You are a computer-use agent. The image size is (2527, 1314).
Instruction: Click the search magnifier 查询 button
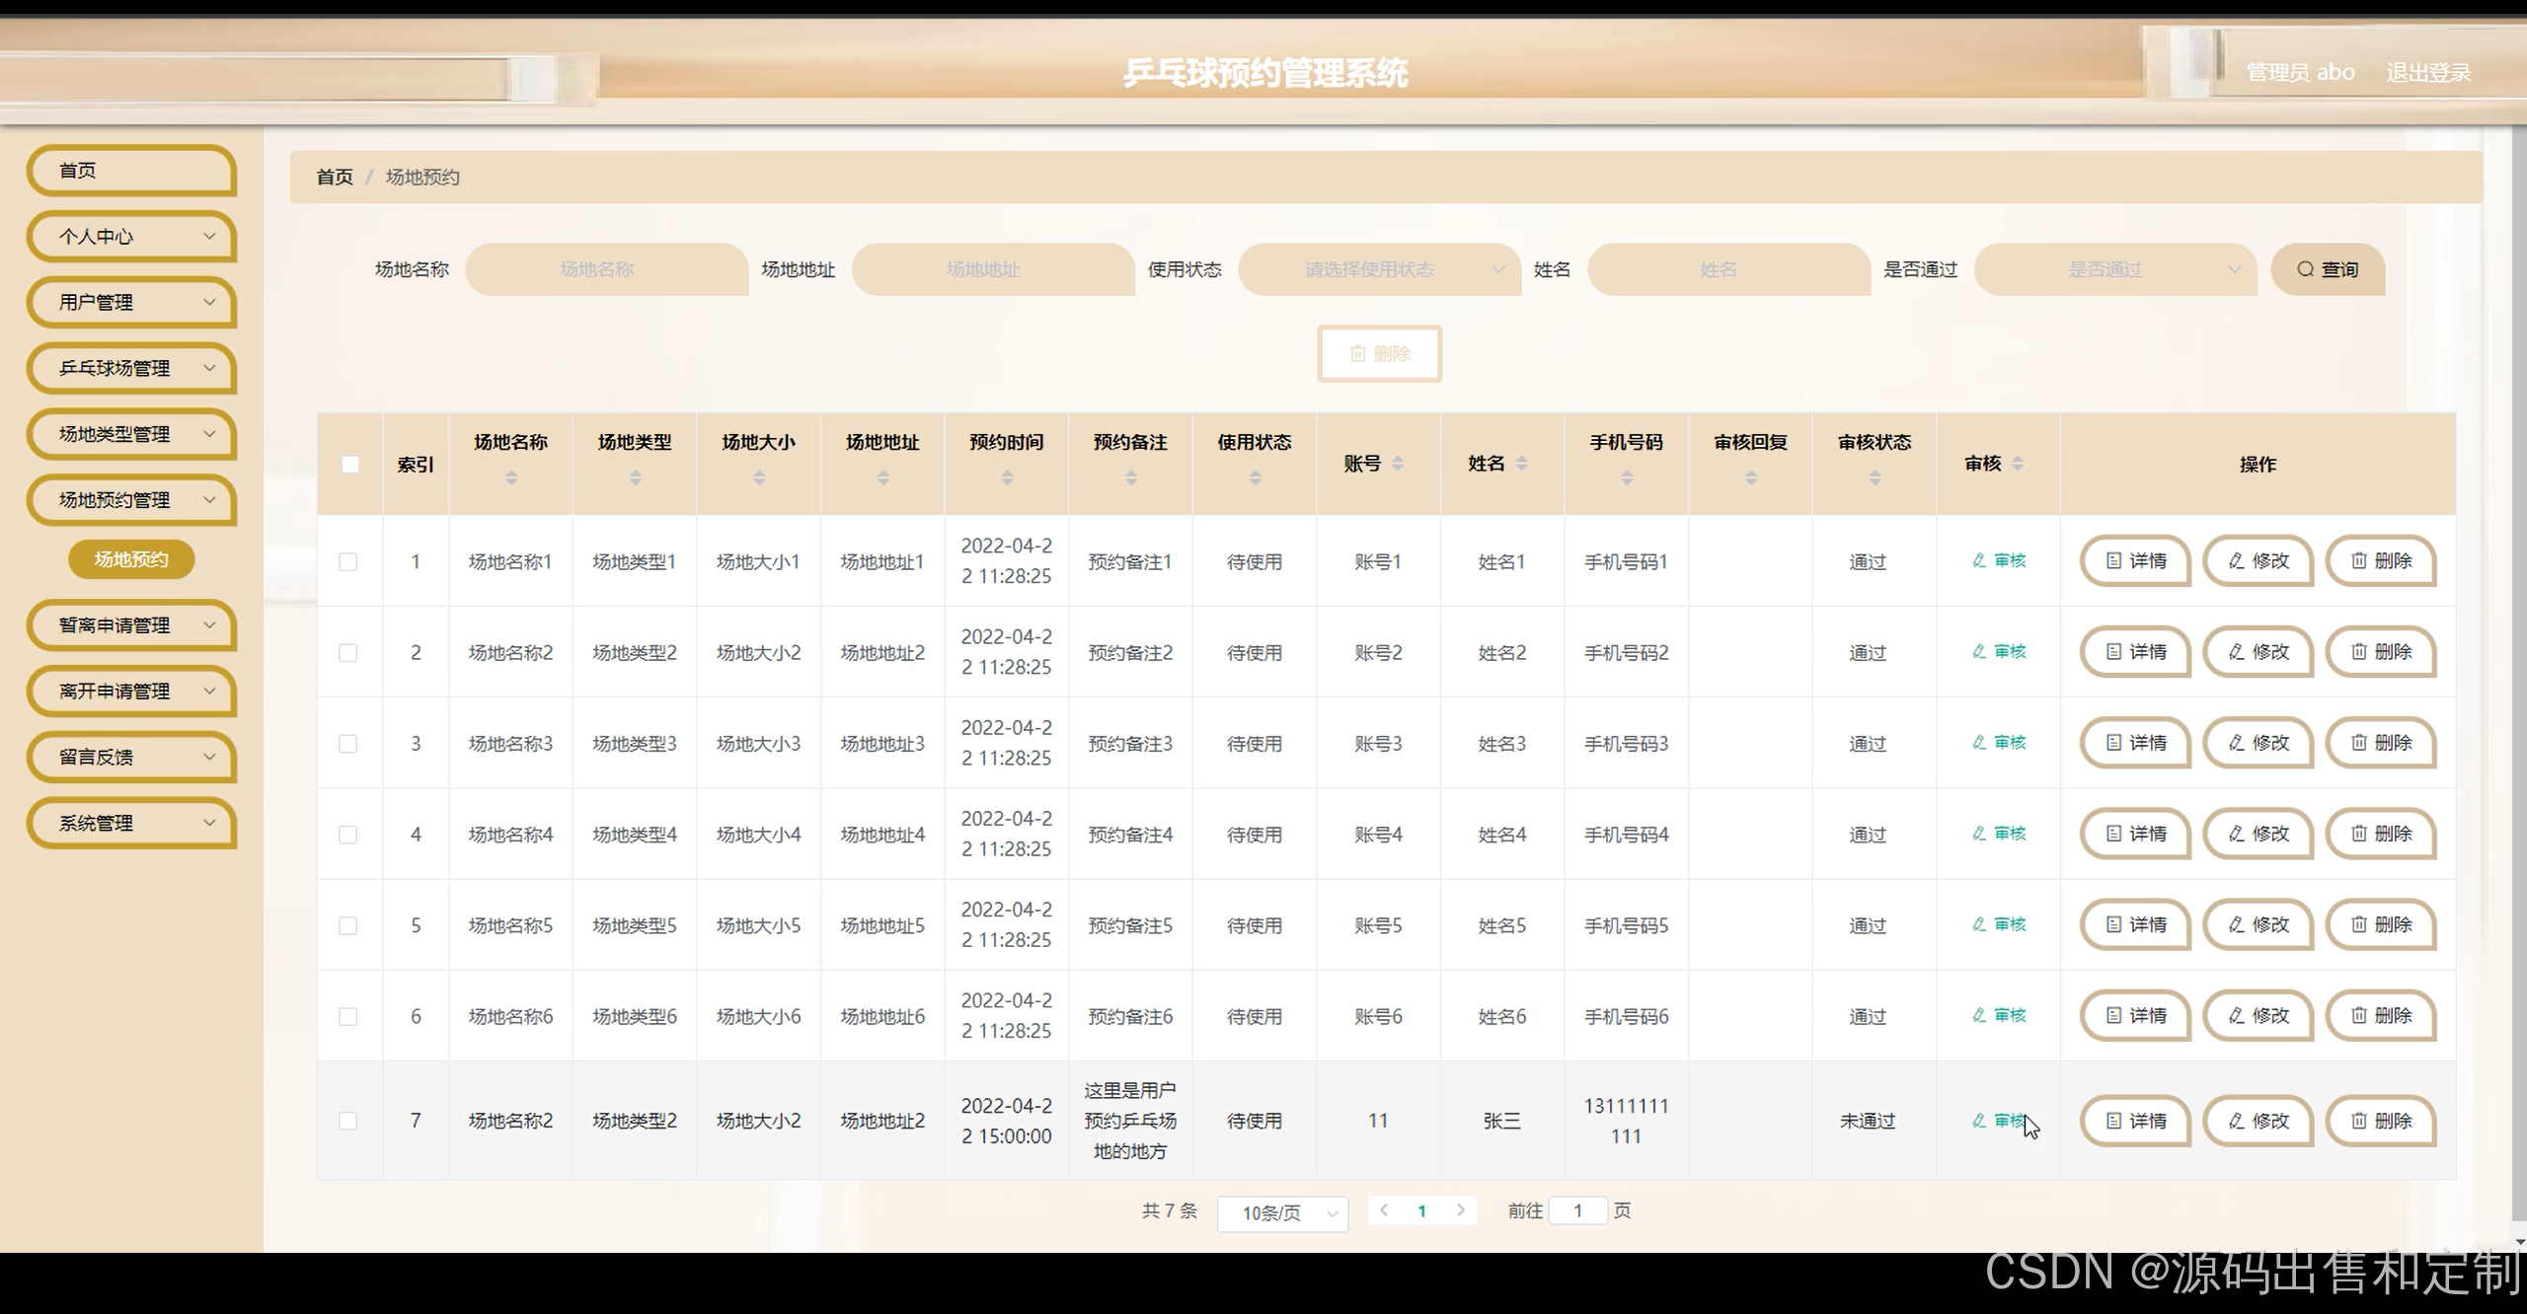(2327, 269)
